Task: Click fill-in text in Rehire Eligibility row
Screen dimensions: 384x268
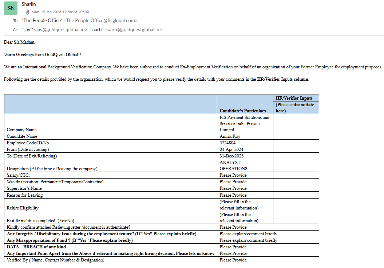Action: click(x=239, y=205)
